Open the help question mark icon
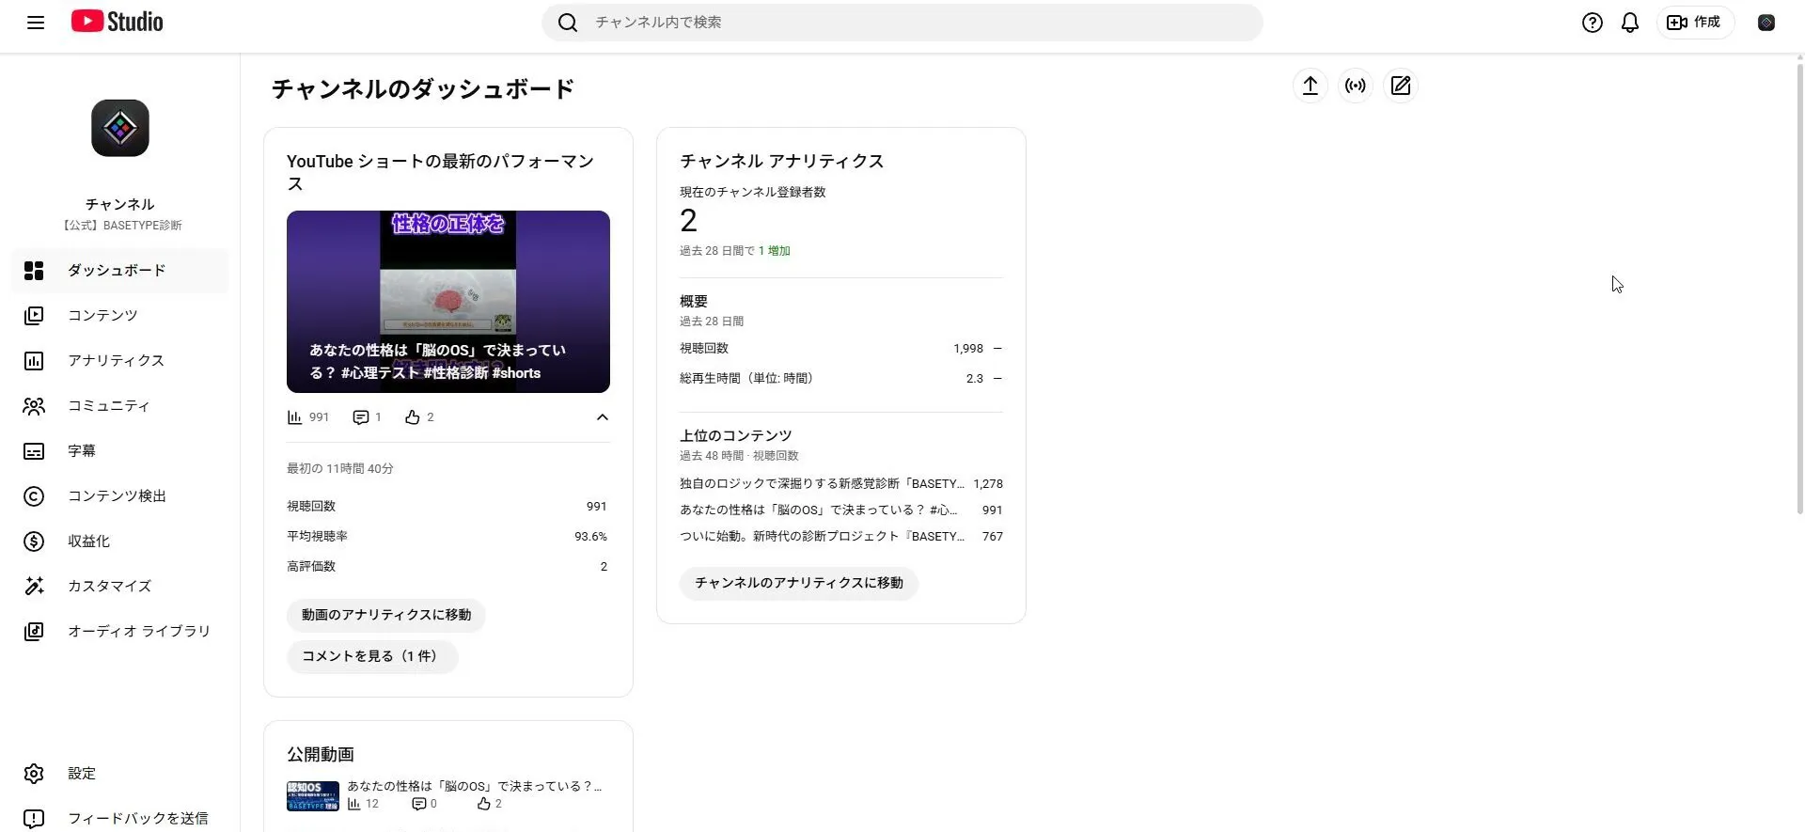The image size is (1805, 832). [x=1592, y=23]
